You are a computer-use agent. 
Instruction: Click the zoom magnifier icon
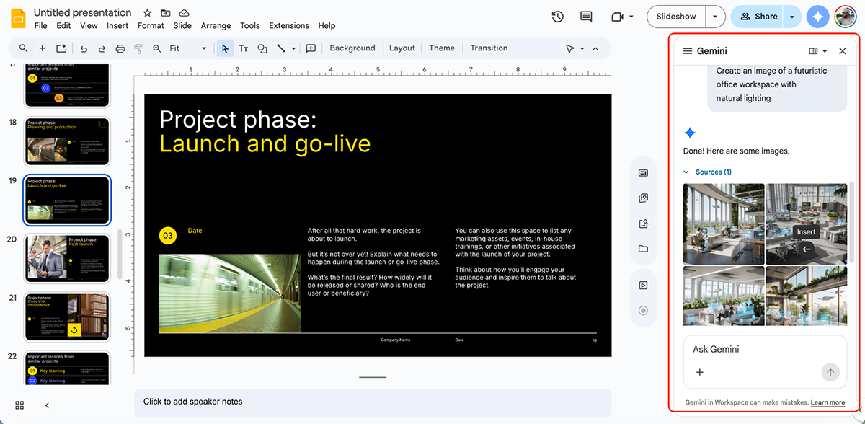[x=157, y=48]
